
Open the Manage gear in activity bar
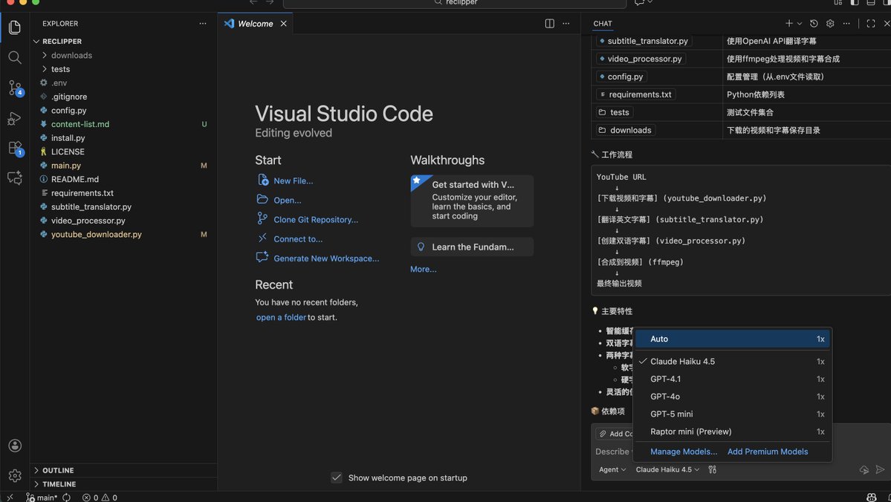[15, 475]
